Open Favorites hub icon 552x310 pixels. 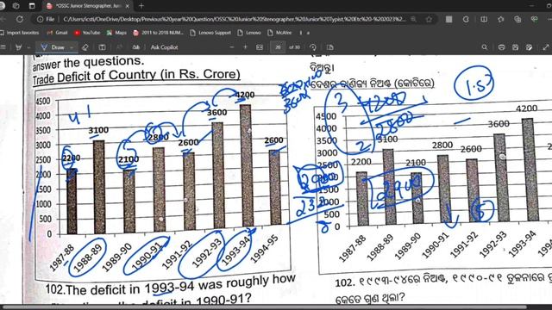click(500, 19)
